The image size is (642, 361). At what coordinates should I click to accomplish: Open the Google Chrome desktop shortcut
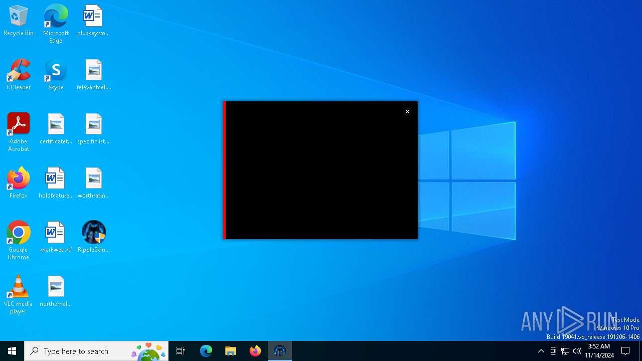(19, 241)
